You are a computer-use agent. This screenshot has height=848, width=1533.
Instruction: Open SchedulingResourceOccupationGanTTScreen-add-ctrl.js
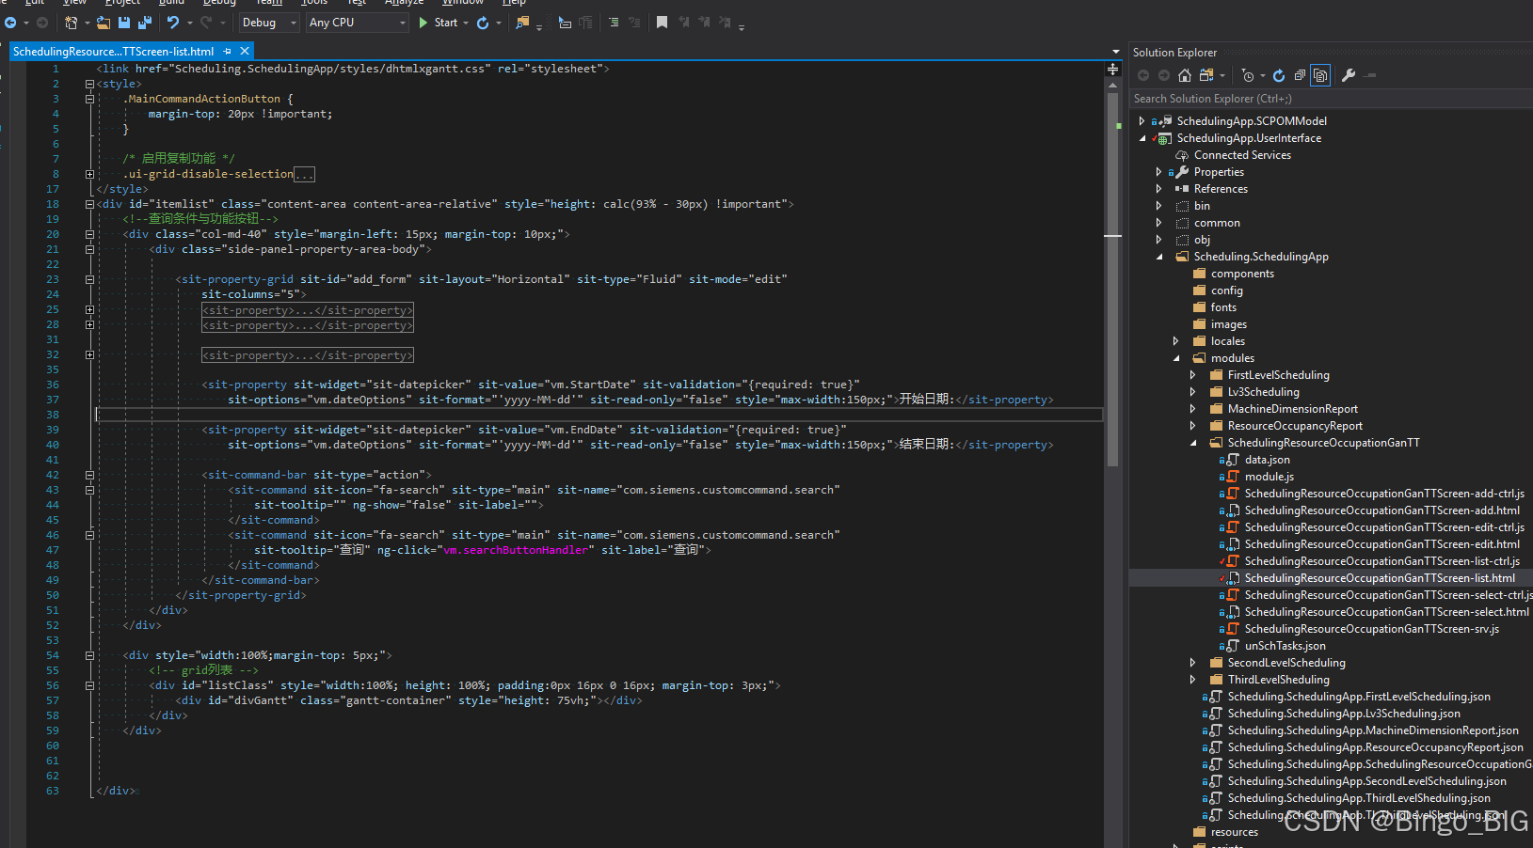pyautogui.click(x=1384, y=494)
